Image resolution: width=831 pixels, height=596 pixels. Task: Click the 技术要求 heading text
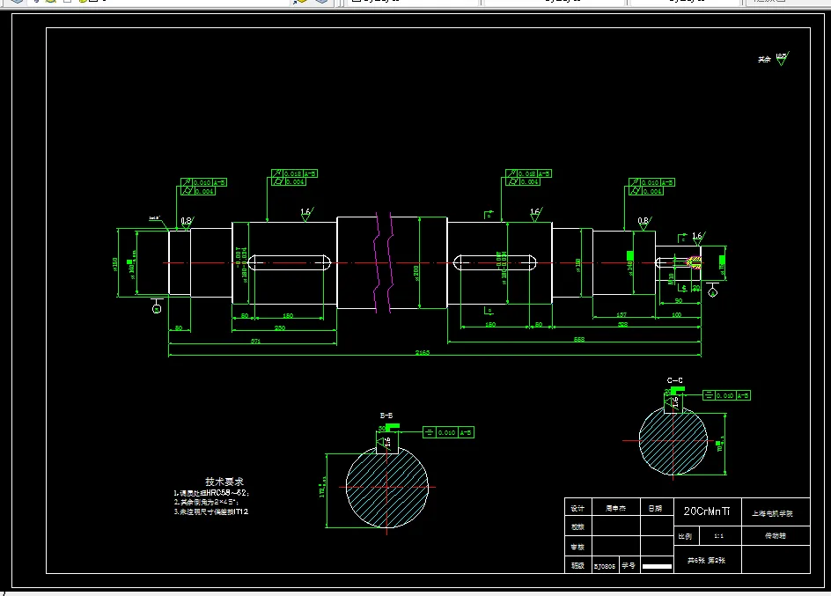pos(224,482)
